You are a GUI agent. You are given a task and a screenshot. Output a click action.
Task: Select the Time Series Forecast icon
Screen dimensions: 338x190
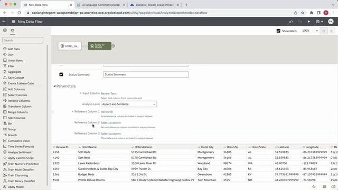pyautogui.click(x=5, y=146)
